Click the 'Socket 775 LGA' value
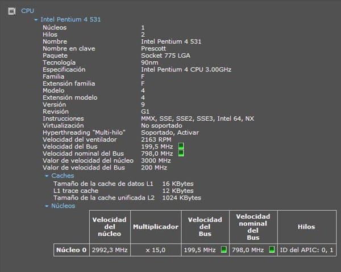 tap(165, 56)
